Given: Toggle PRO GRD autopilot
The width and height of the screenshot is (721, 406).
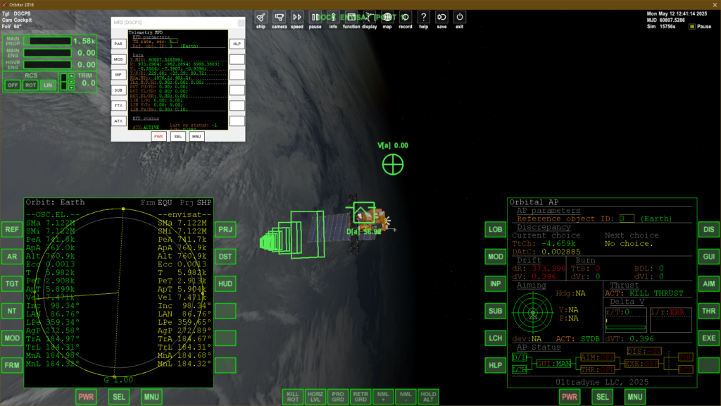Looking at the screenshot, I should pos(337,397).
